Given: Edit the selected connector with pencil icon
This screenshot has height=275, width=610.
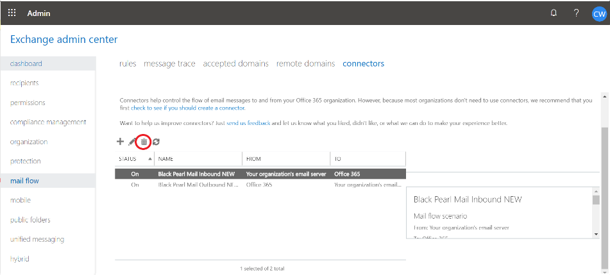Looking at the screenshot, I should tap(132, 142).
